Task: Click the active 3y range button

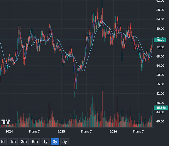Action: (x=55, y=142)
